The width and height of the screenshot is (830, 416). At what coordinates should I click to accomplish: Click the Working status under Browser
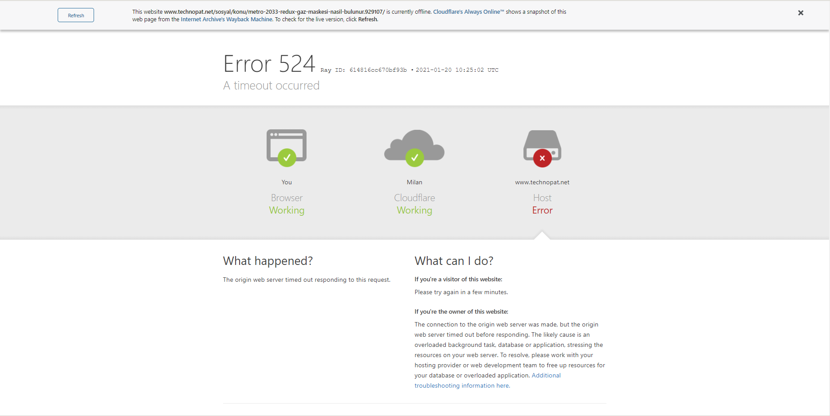coord(287,210)
